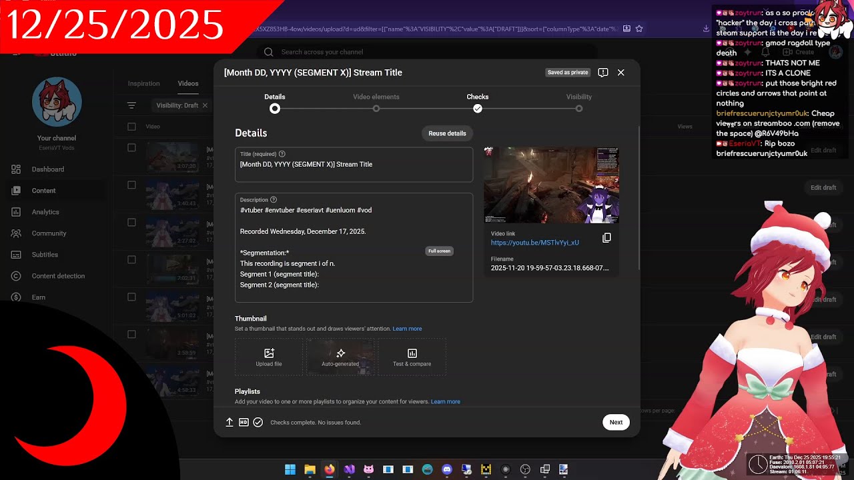
Task: Click the upload arrow status icon
Action: click(230, 422)
